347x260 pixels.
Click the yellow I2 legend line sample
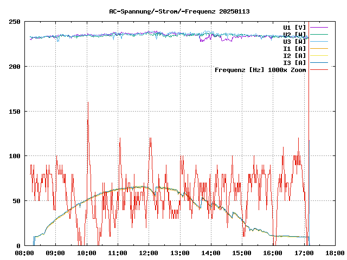point(319,55)
